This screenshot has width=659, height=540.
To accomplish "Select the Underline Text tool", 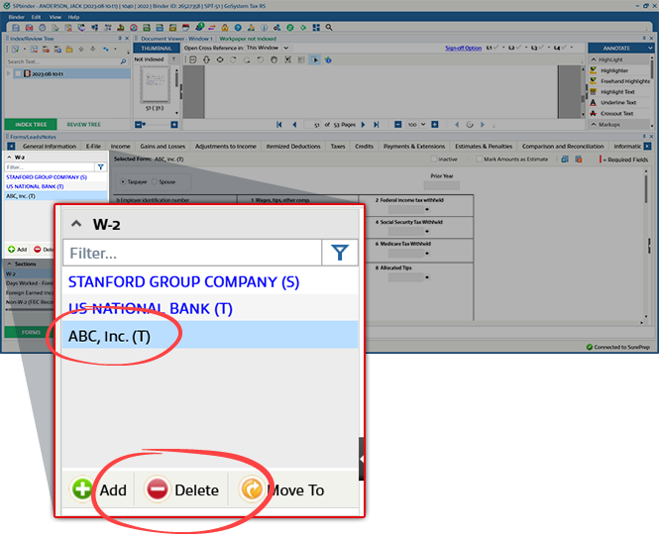I will click(620, 102).
